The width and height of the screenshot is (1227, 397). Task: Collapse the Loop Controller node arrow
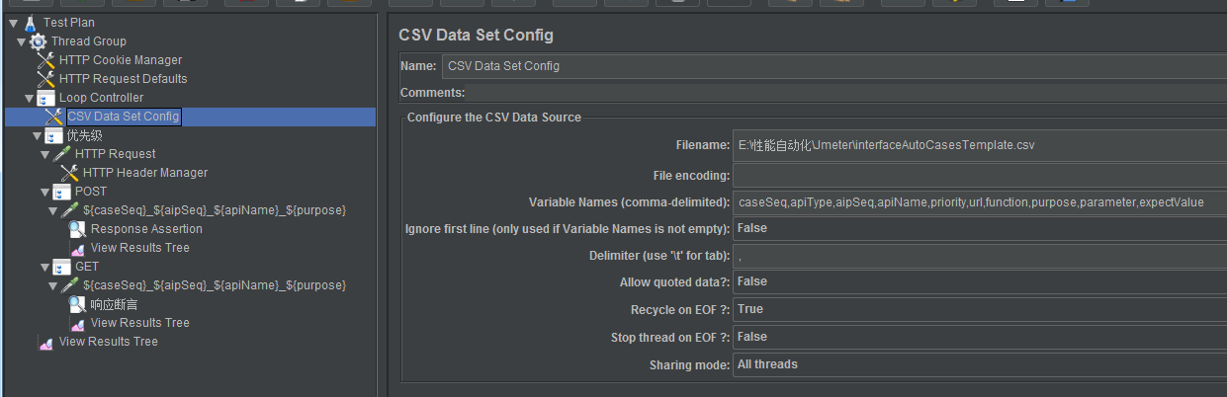coord(30,98)
